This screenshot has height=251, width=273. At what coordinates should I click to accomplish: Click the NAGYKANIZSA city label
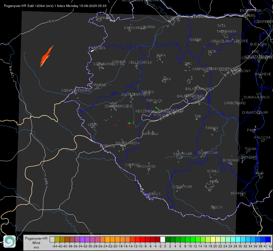point(128,143)
